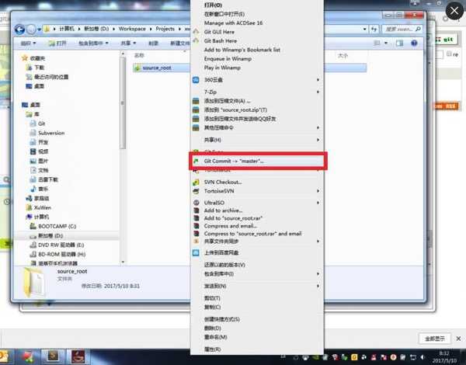Screen dimensions: 466x365
Task: Select Compress to "source_root.rar" and email
Action: tap(252, 234)
